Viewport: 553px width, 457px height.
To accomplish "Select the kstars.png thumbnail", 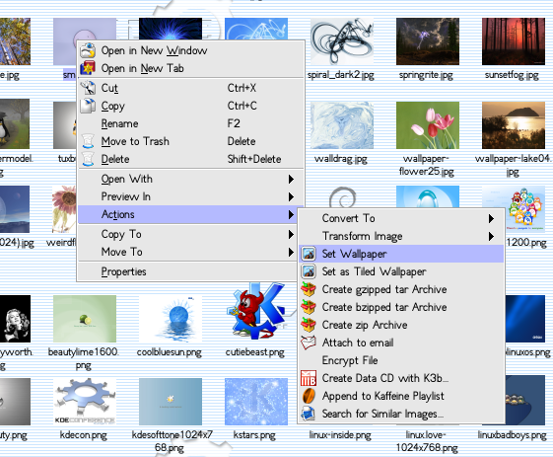I will click(x=256, y=401).
